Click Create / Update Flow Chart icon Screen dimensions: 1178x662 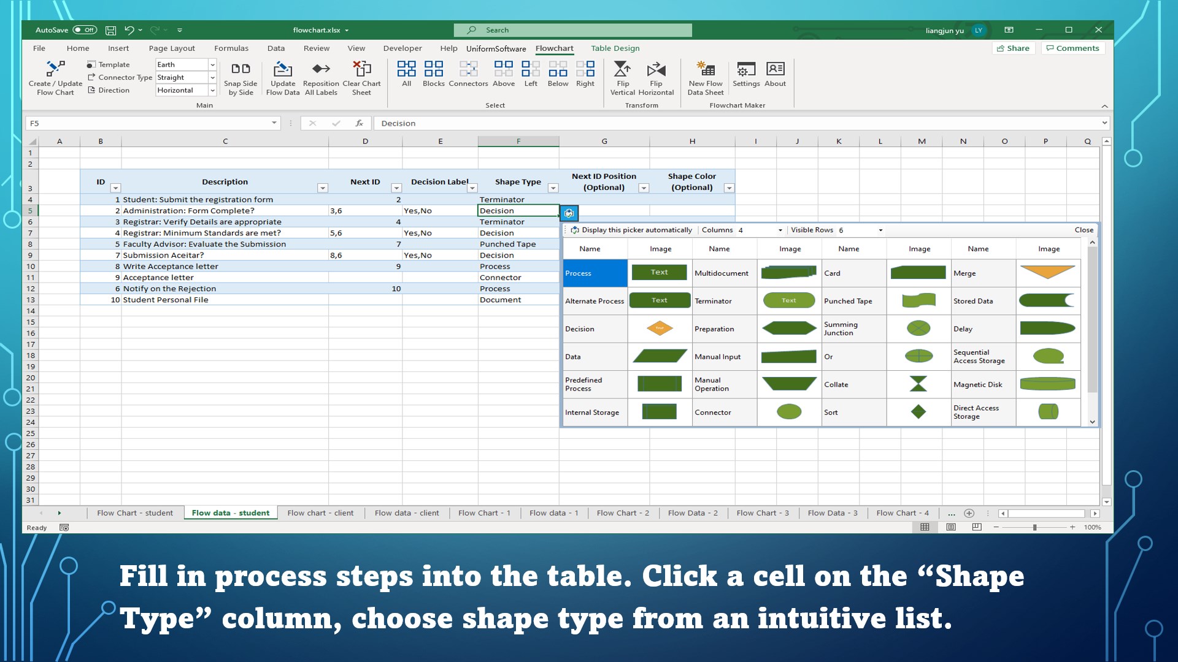[x=55, y=77]
